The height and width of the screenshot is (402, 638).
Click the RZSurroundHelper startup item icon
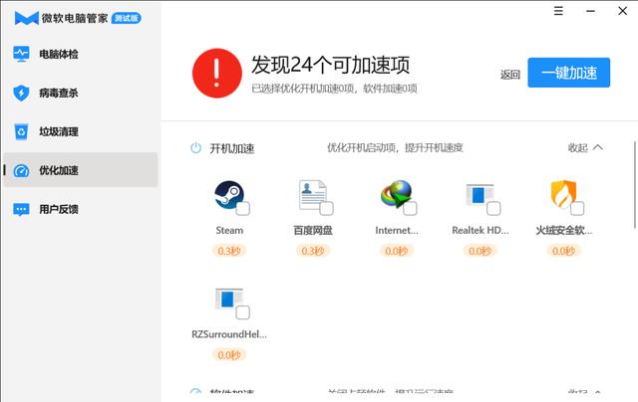(229, 300)
